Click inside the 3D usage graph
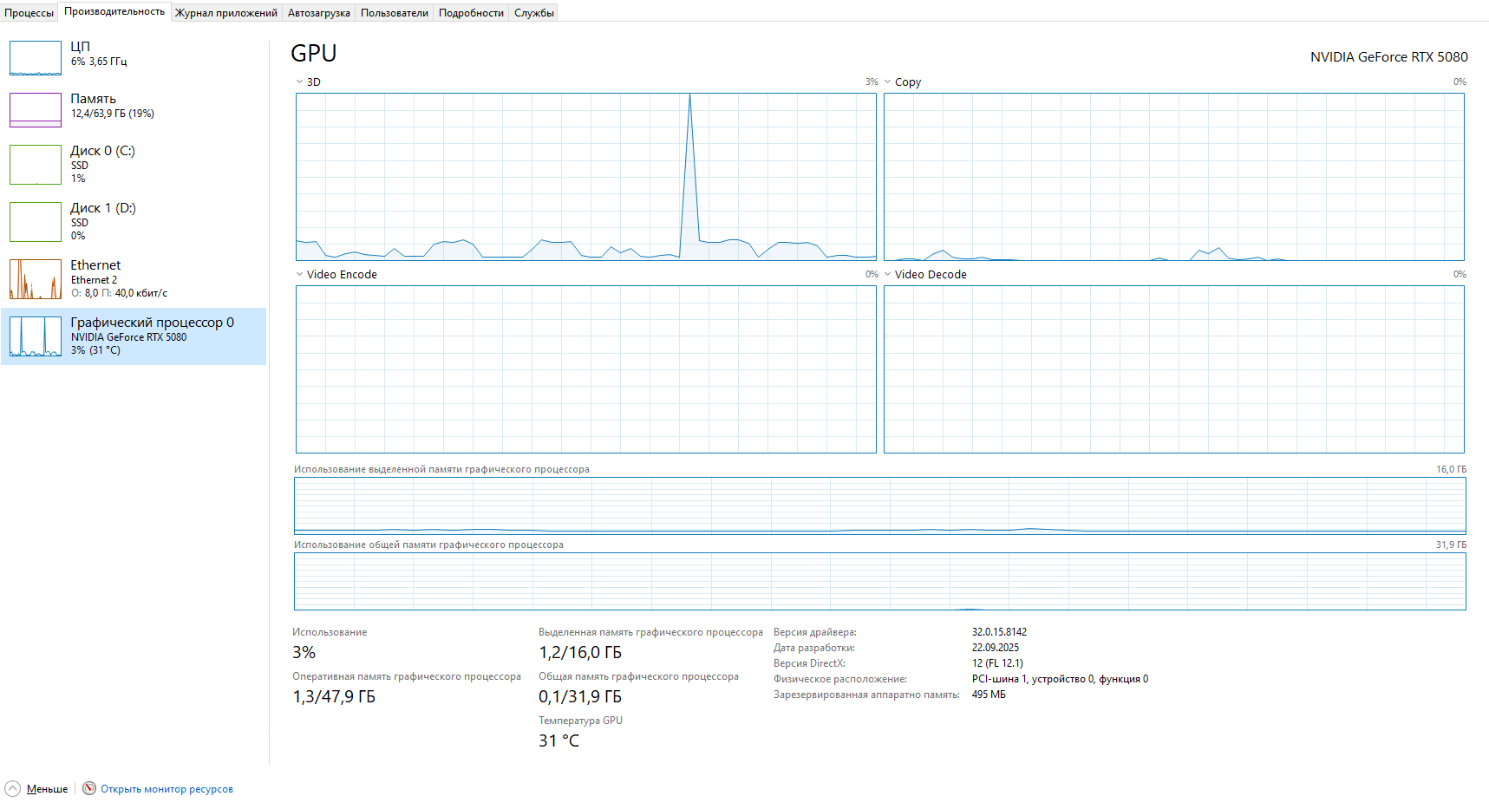Viewport: 1489px width, 809px height. [x=586, y=177]
